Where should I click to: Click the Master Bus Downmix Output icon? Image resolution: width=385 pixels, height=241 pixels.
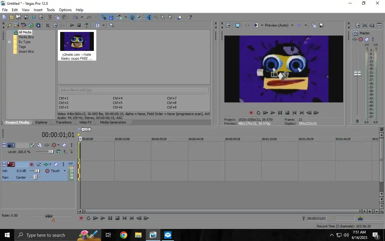[365, 26]
